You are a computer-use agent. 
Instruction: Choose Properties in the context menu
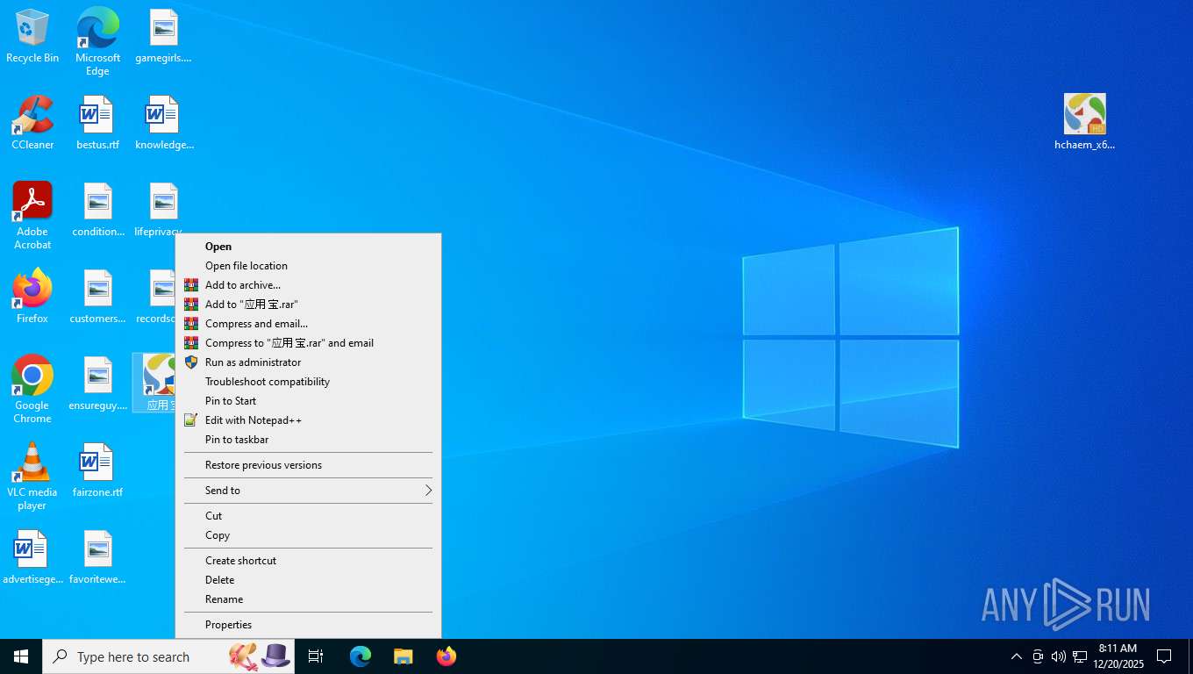[308, 625]
